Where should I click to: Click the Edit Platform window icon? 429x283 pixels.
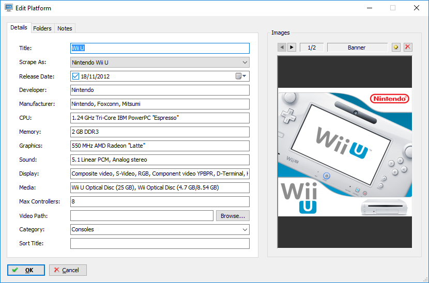click(9, 8)
